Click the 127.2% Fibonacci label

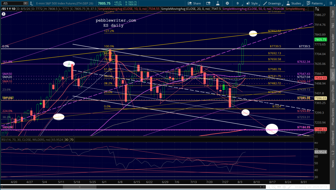tap(109, 31)
